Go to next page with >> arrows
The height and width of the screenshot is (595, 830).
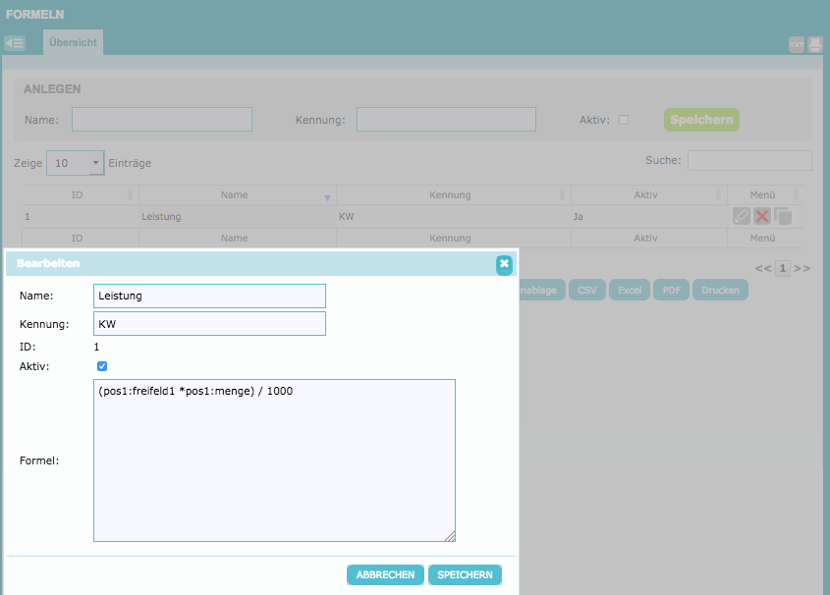point(802,268)
